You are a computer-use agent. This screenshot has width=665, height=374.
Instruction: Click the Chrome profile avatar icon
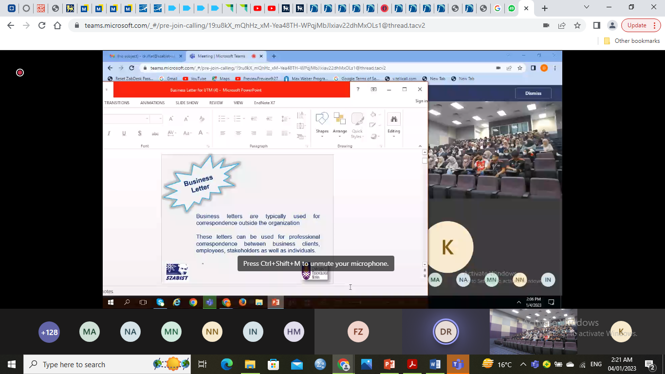point(612,25)
